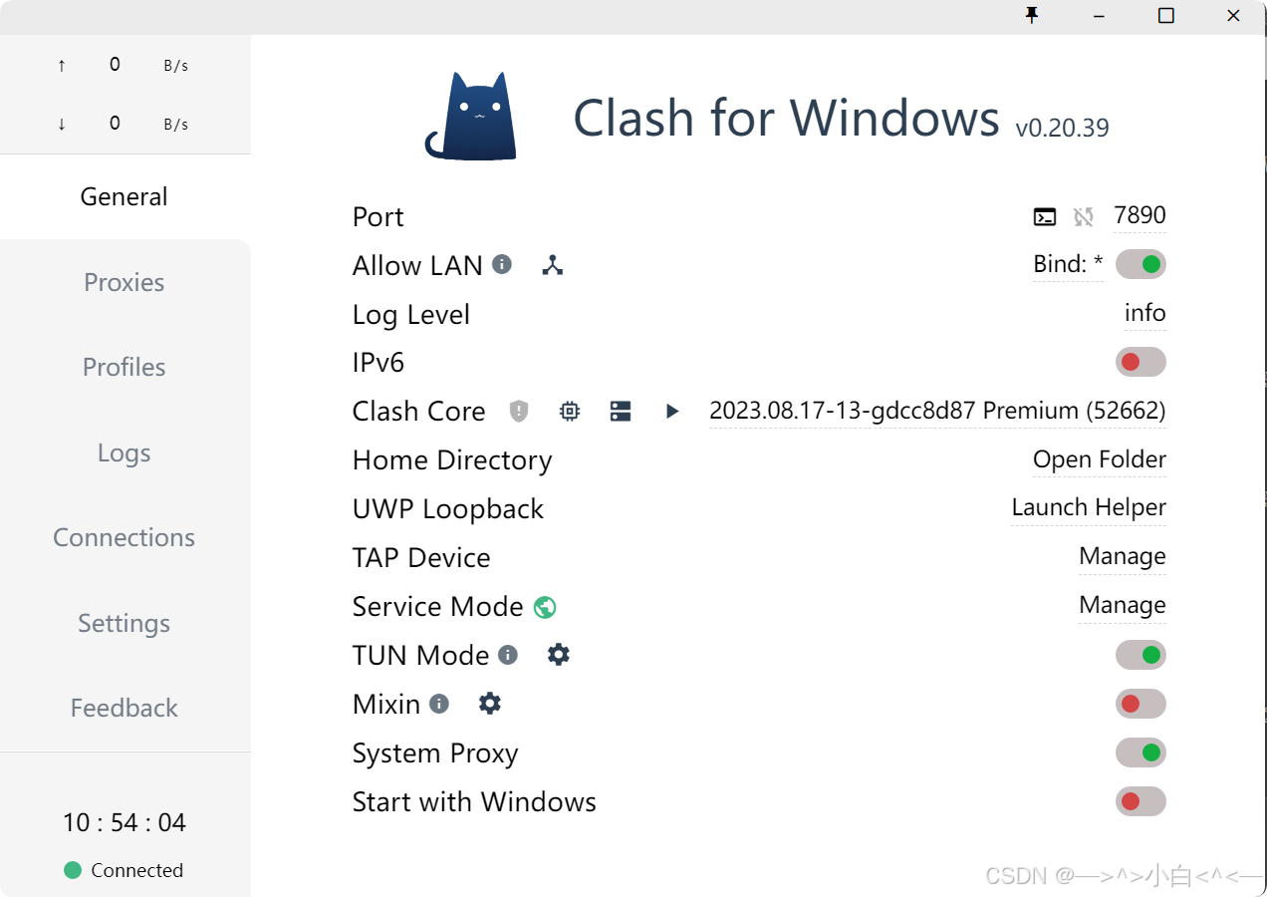Click the shield icon next to Clash Core
Screen dimensions: 1267x897
point(518,411)
